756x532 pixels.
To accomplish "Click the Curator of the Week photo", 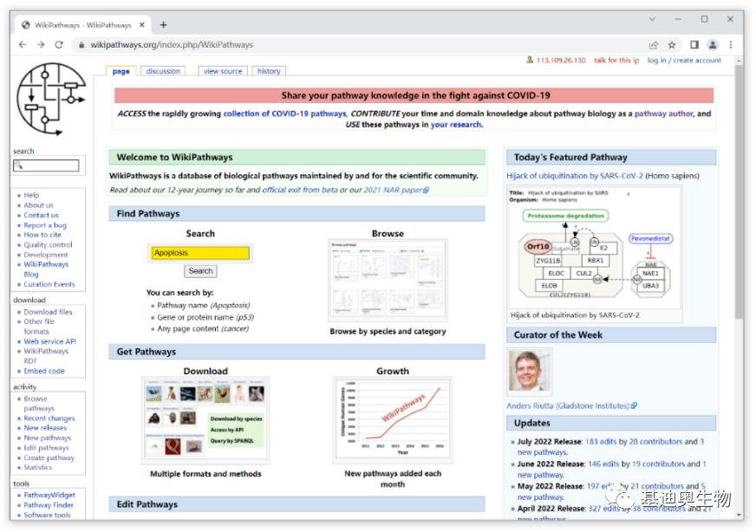I will click(x=529, y=372).
